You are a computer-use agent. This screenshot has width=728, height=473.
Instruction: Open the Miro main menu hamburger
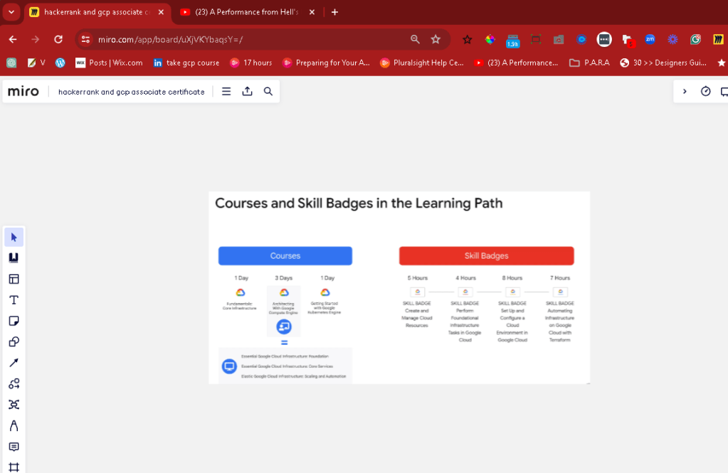(226, 92)
